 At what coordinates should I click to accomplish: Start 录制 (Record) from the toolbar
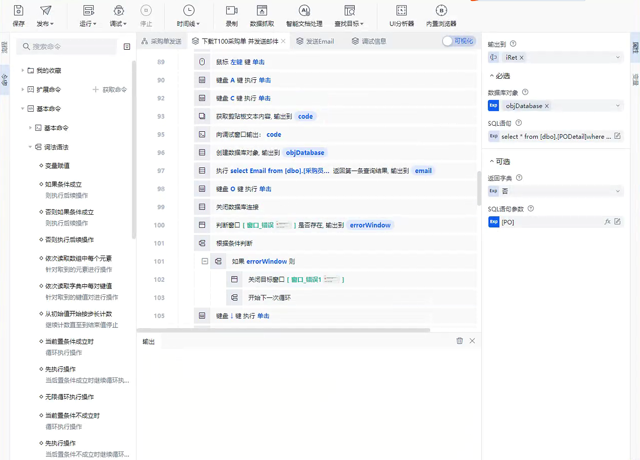point(232,15)
